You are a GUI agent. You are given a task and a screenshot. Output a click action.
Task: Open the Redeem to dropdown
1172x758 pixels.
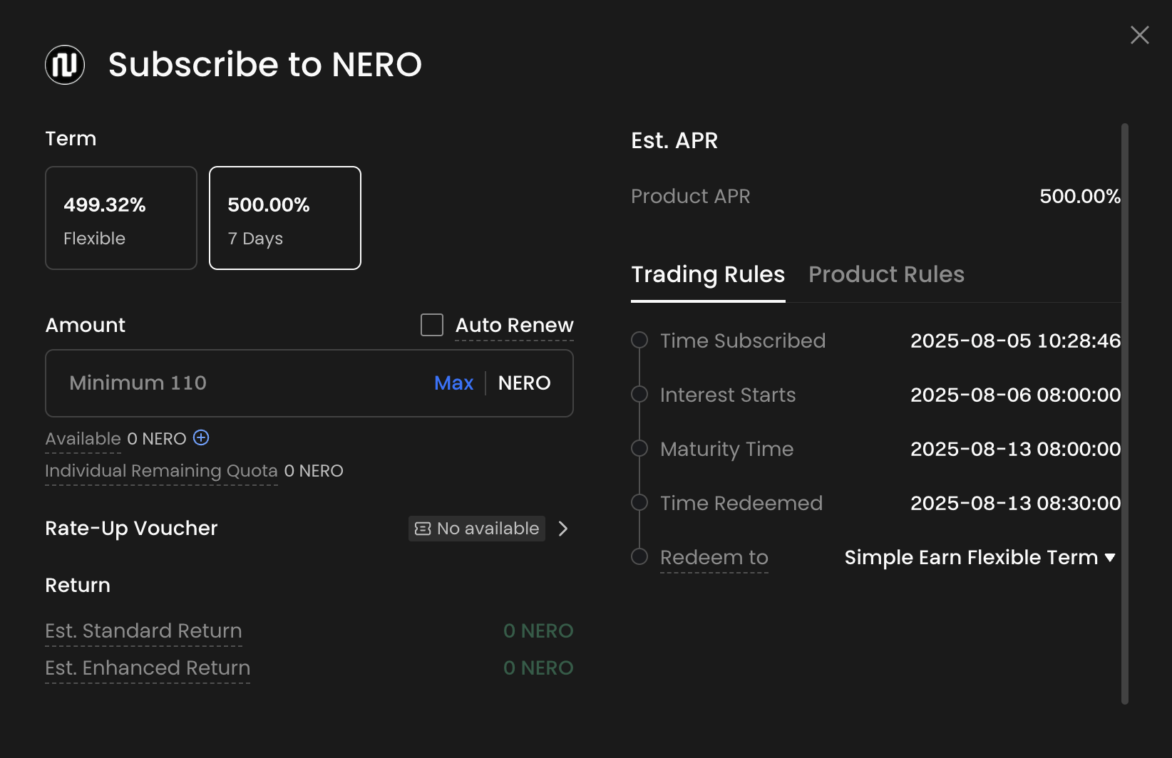pos(980,557)
